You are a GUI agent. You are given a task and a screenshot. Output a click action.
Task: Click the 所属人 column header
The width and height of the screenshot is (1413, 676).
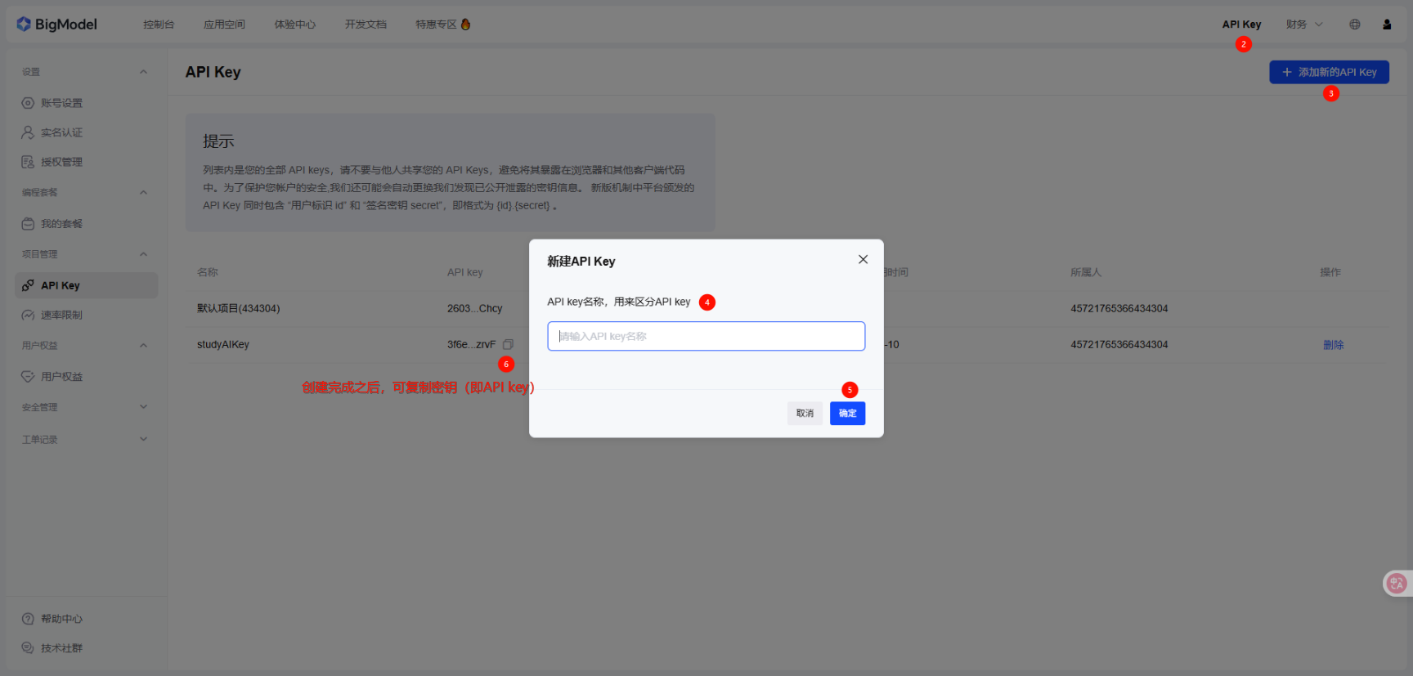pos(1086,272)
